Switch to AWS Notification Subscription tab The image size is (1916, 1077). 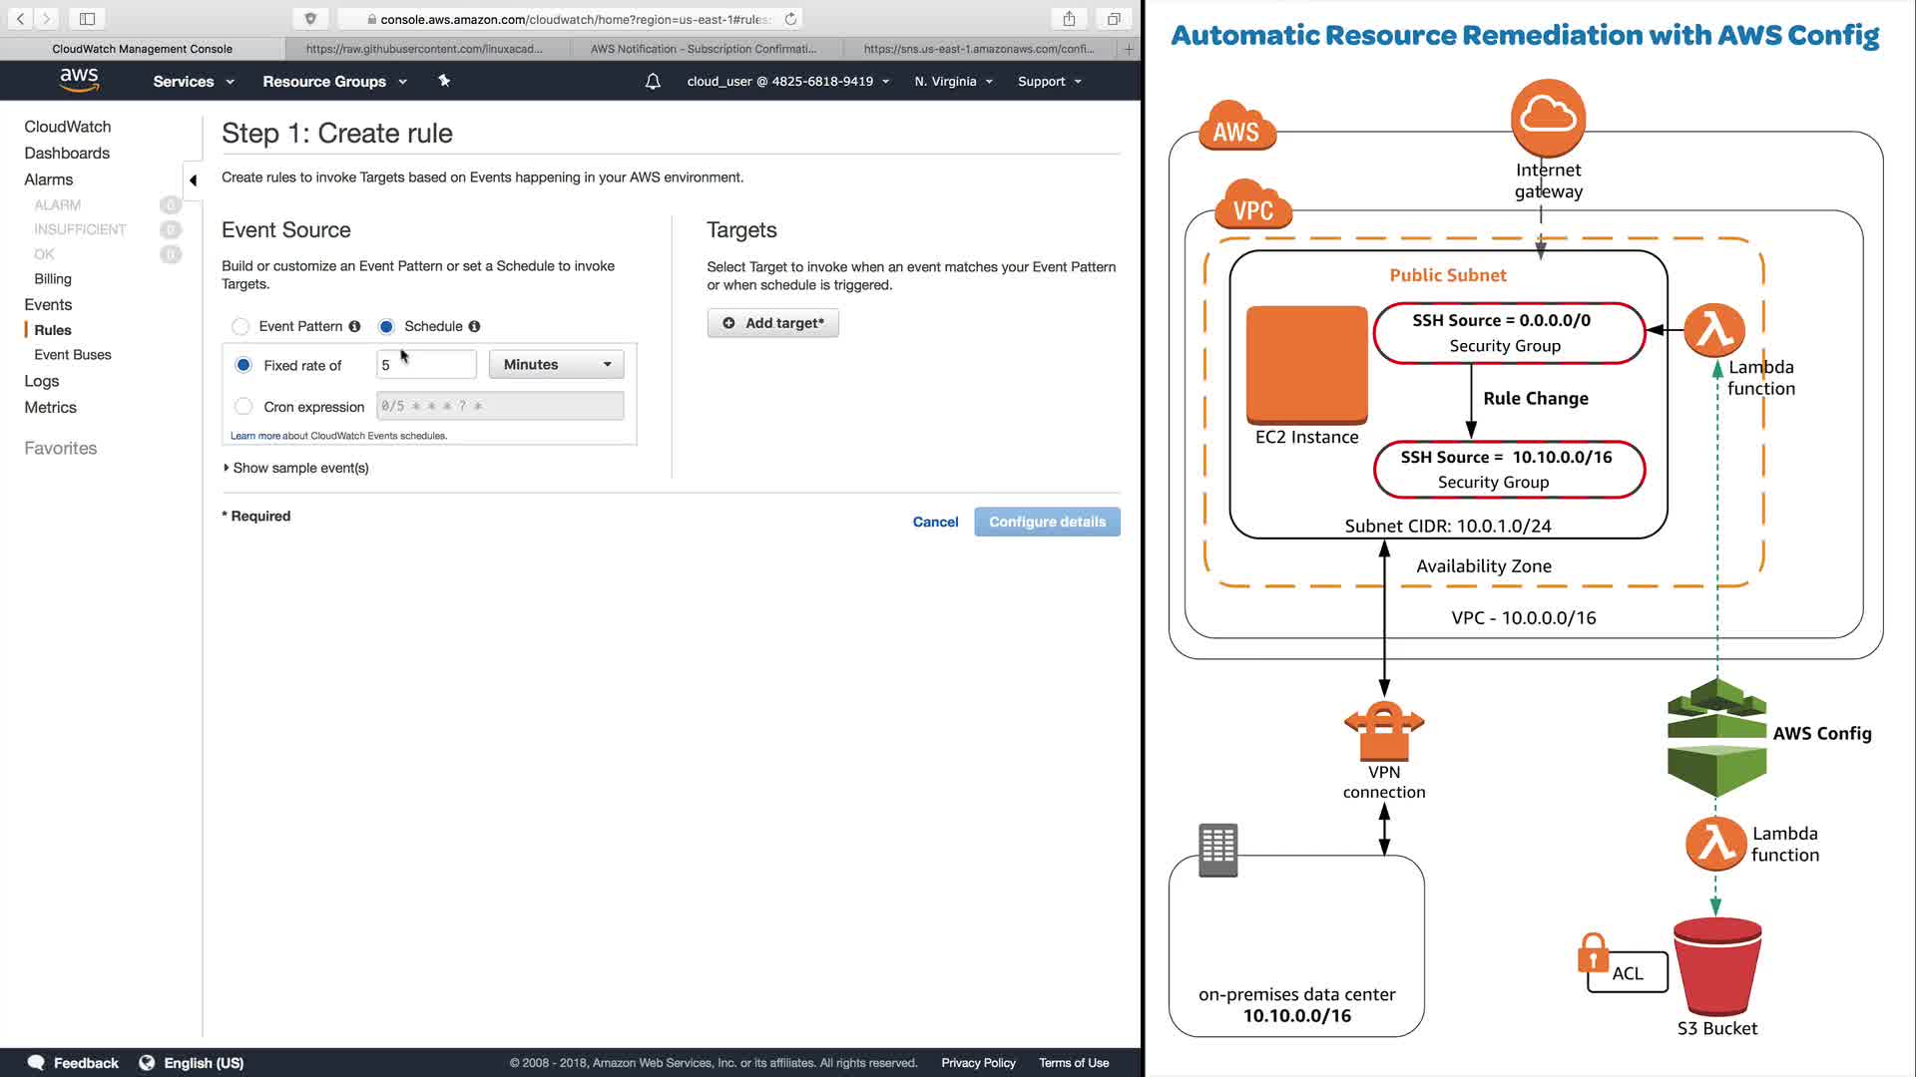pos(704,48)
